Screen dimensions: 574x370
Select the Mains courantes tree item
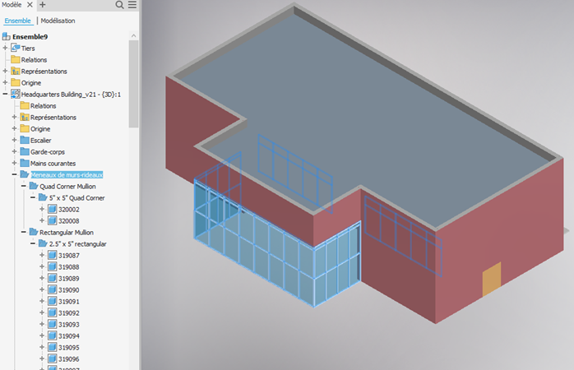tap(53, 164)
